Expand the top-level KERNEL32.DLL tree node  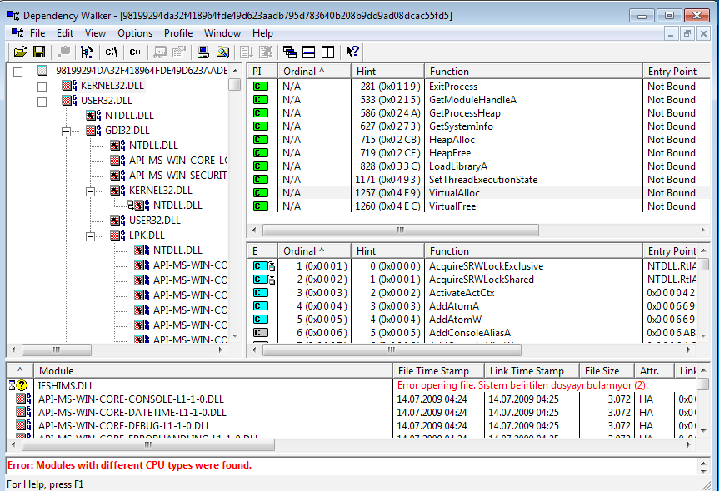(x=42, y=87)
